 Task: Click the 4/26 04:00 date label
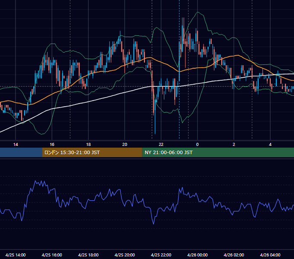click(x=270, y=255)
